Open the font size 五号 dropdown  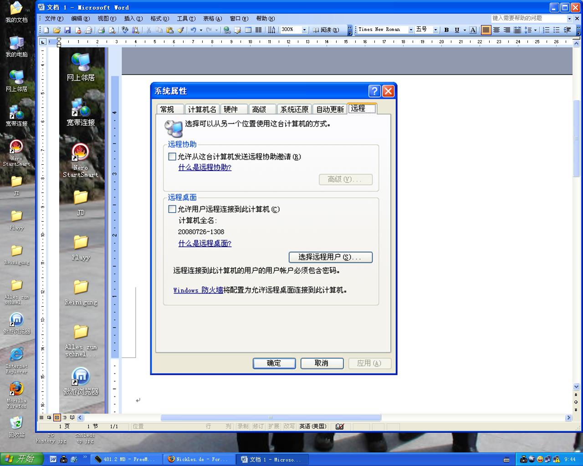435,30
